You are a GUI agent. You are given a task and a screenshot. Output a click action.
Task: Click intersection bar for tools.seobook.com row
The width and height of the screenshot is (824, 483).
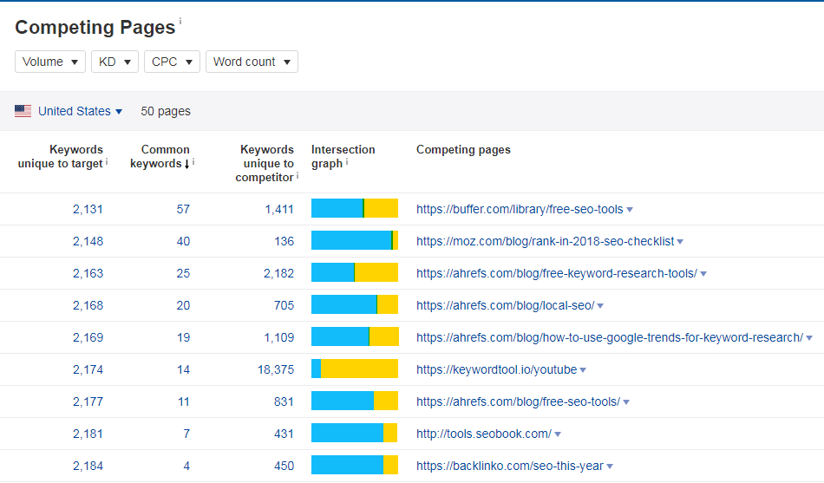point(355,433)
